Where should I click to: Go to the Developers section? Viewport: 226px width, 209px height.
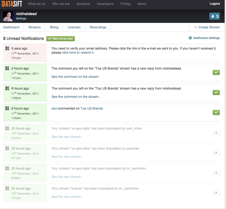(105, 4)
